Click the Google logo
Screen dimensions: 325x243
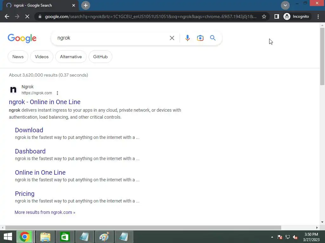point(22,38)
